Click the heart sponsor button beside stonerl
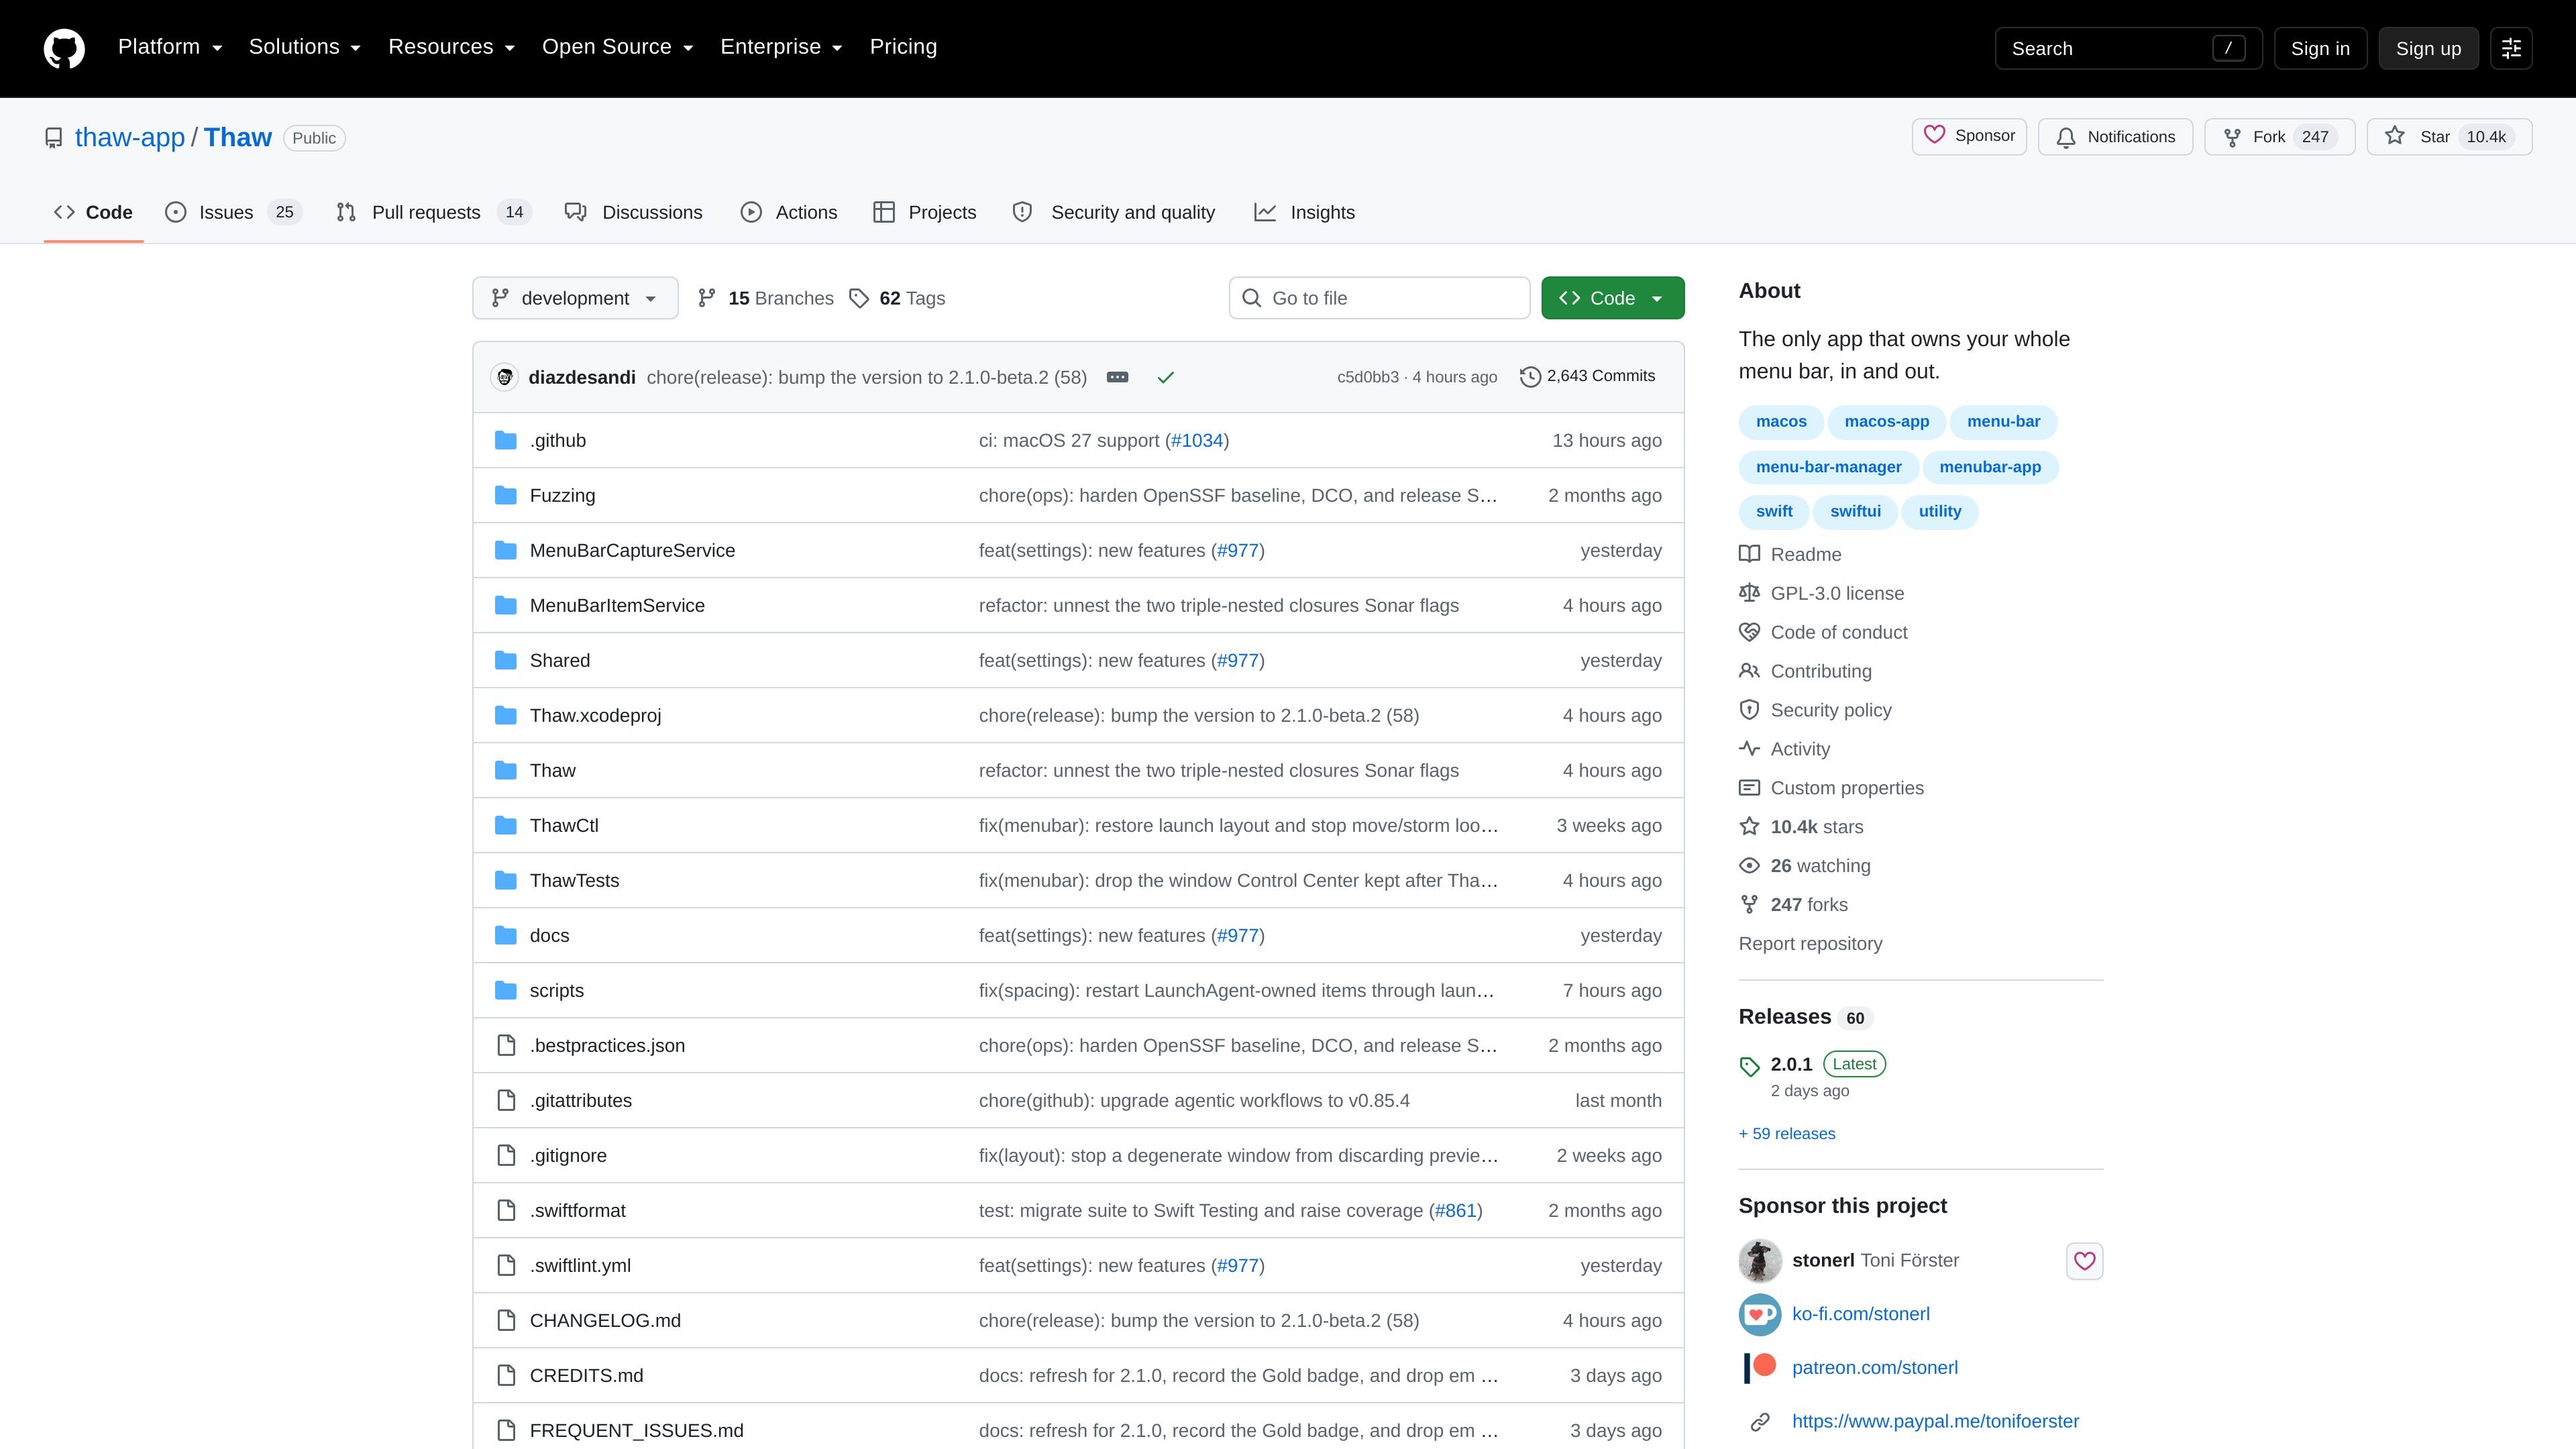Viewport: 2576px width, 1449px height. coord(2084,1260)
